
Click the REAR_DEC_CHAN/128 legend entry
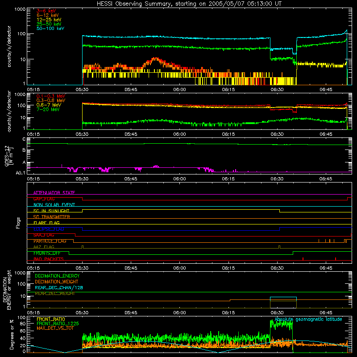(x=59, y=287)
